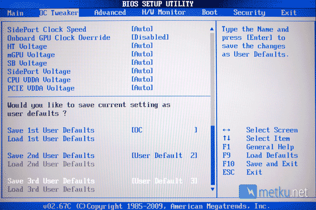Click the help text 'Type the Name and'
Screen dimensions: 316x210
pyautogui.click(x=255, y=30)
